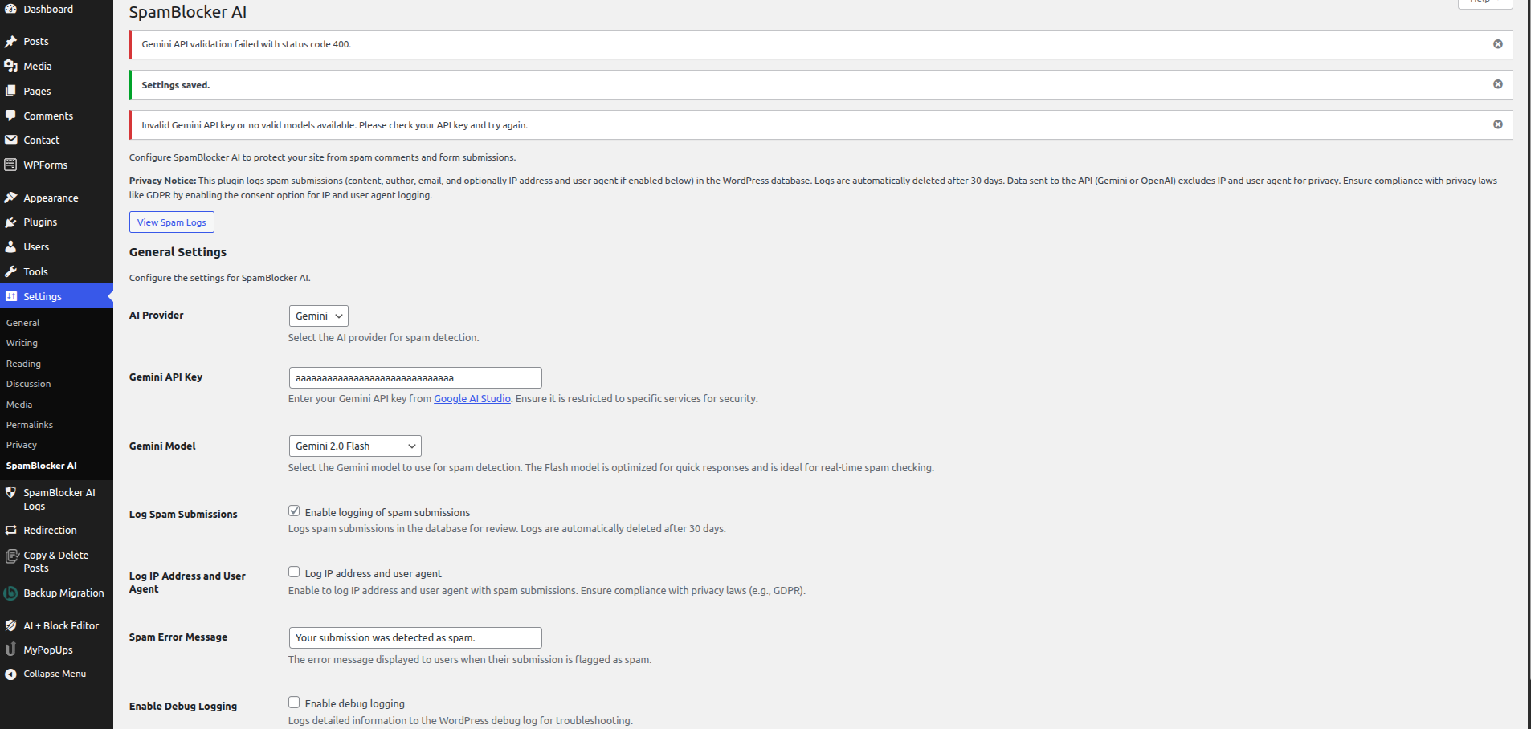Click the Enable debug logging label text
The width and height of the screenshot is (1531, 729).
(355, 704)
